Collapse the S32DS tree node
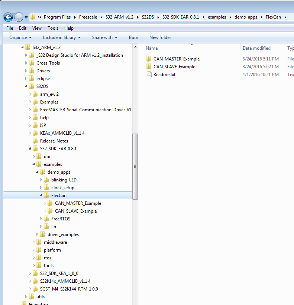294x305 pixels. [x=26, y=86]
